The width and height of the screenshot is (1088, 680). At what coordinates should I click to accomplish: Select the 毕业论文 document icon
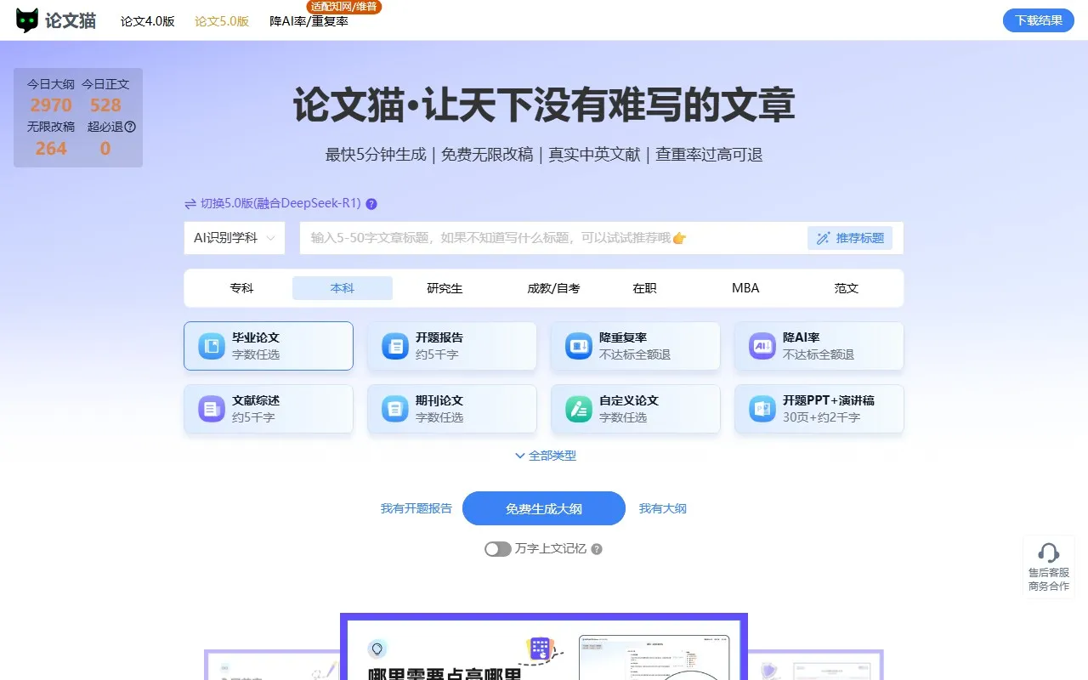pos(210,345)
